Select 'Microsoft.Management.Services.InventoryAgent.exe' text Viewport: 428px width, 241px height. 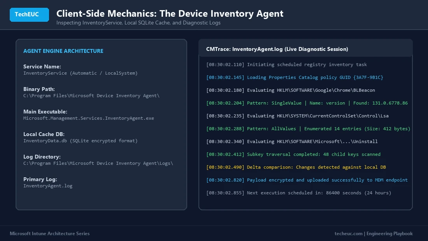[89, 118]
